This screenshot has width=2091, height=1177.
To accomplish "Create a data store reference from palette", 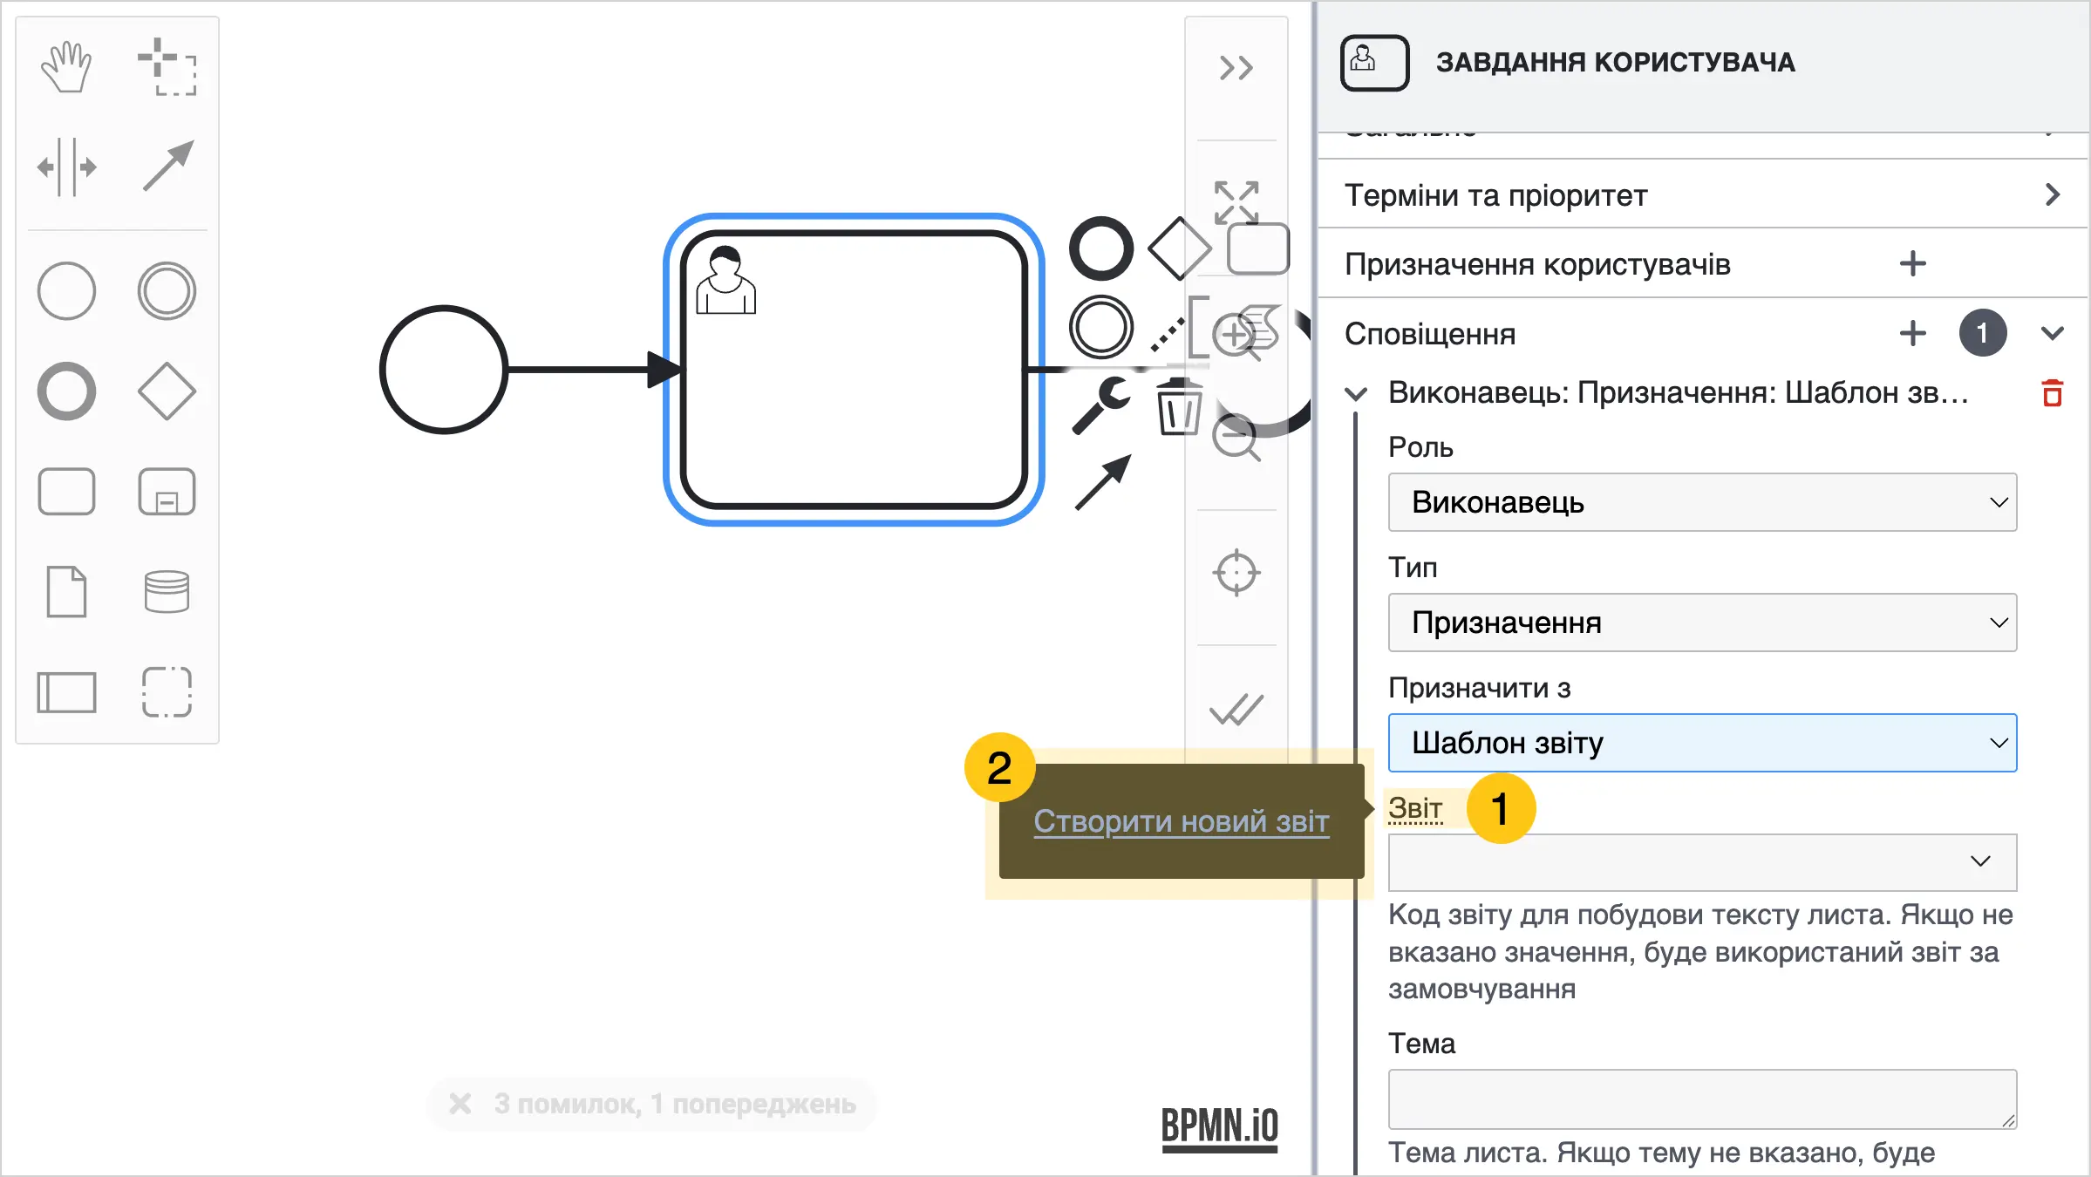I will pos(167,592).
